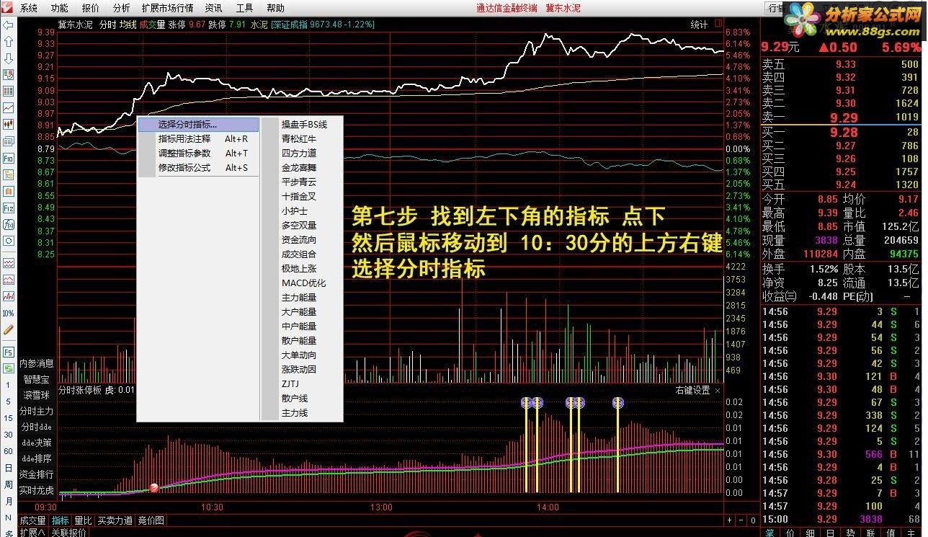Image resolution: width=928 pixels, height=537 pixels.
Task: Open the orange document icon in sidebar
Action: click(8, 191)
